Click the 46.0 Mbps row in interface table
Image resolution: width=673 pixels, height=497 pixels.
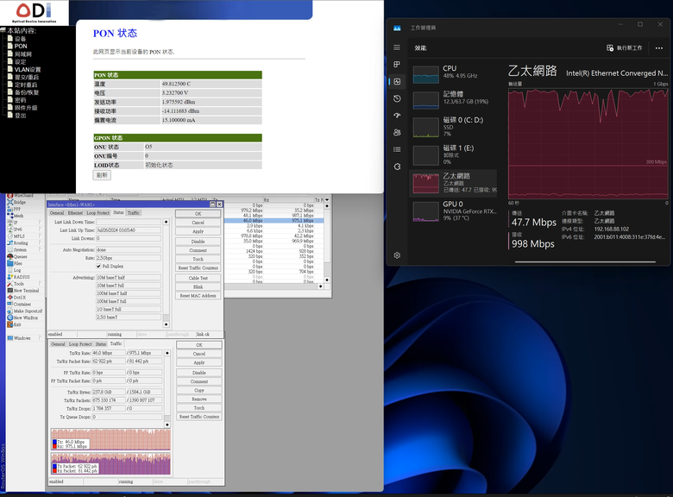[x=274, y=221]
